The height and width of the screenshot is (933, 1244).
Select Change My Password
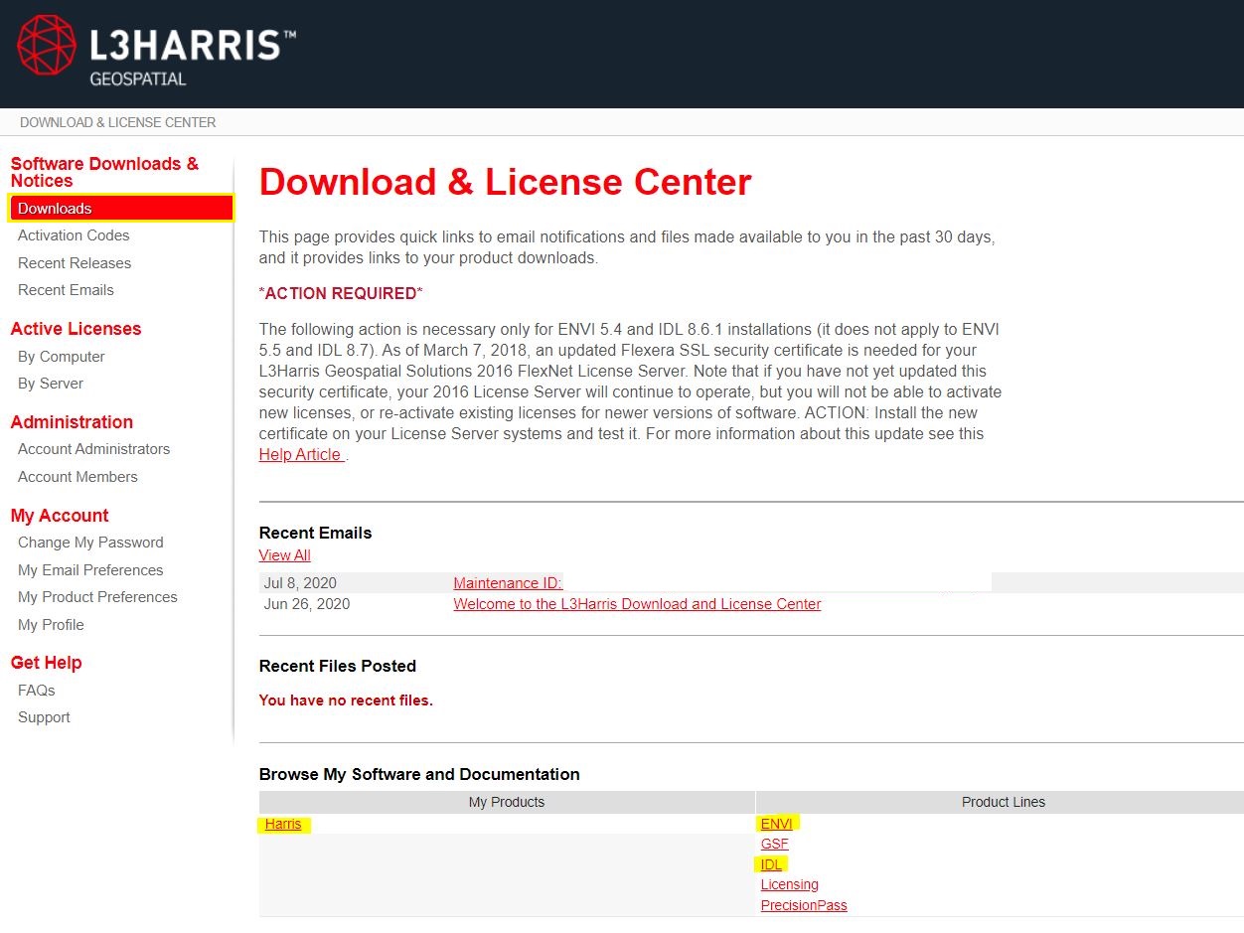(x=90, y=543)
